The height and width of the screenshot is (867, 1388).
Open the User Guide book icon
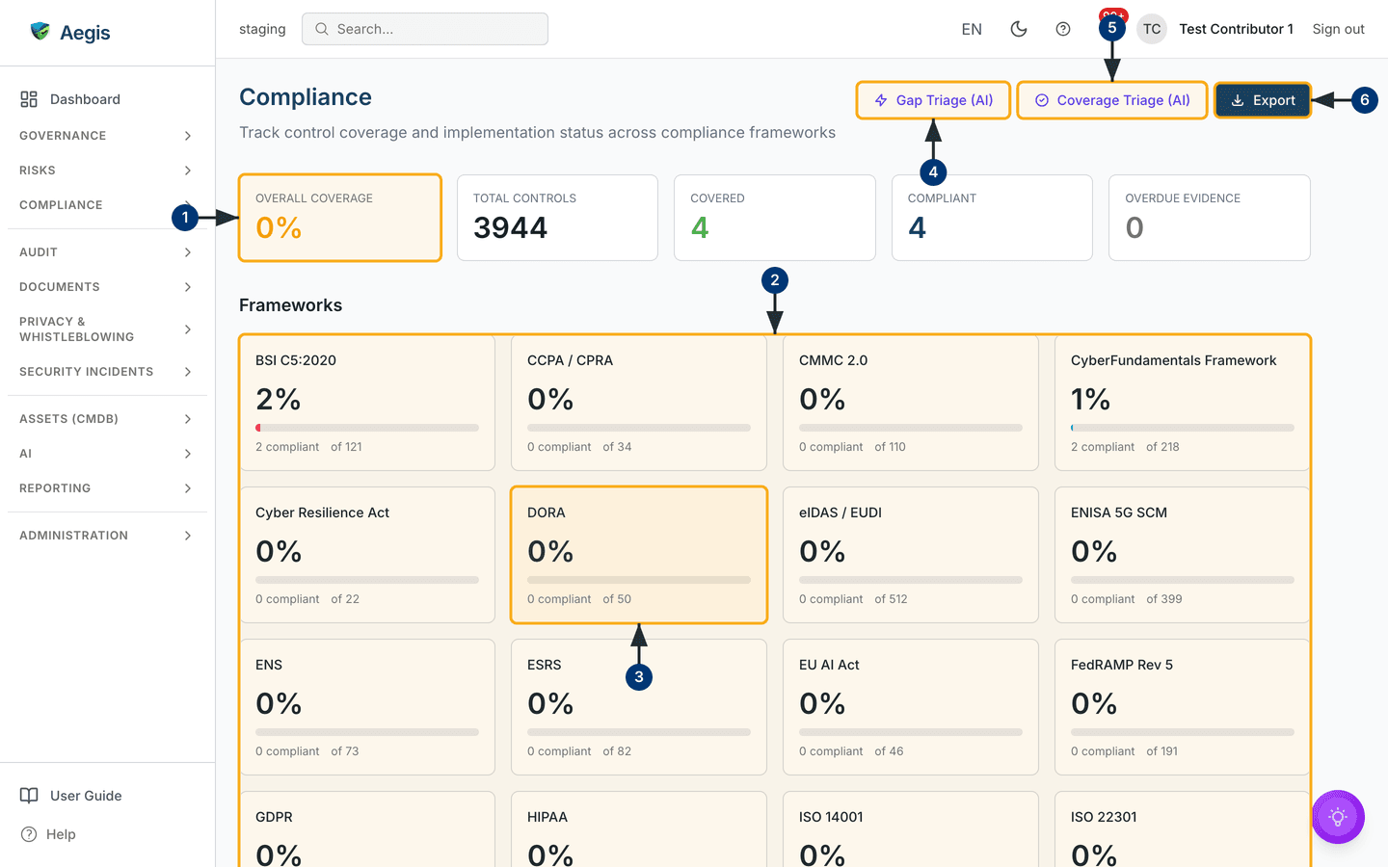pos(30,796)
